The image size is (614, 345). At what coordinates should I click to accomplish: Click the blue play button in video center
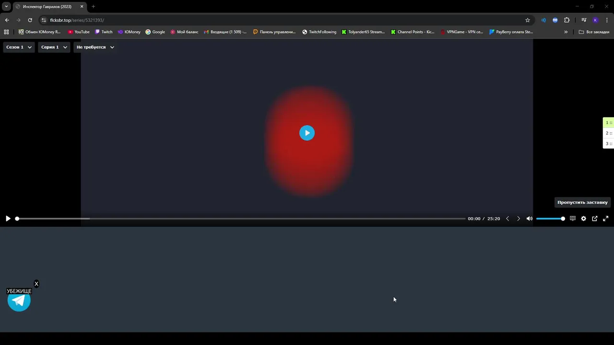click(x=307, y=133)
